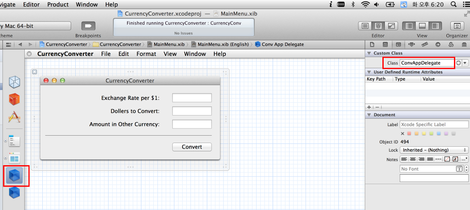Switch to Standard editor
This screenshot has width=470, height=210.
point(365,26)
